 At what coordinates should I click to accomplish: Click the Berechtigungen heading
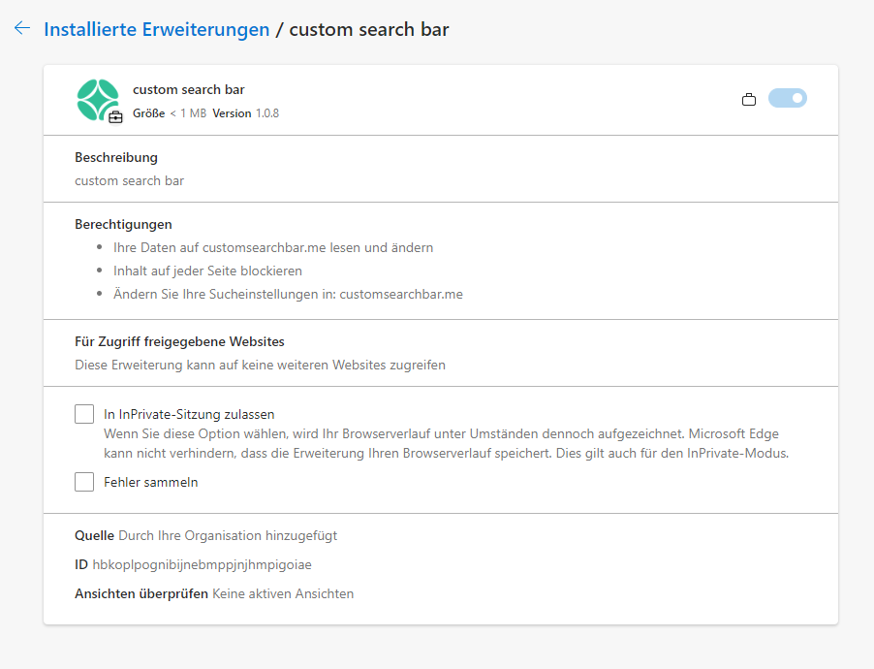click(x=123, y=224)
